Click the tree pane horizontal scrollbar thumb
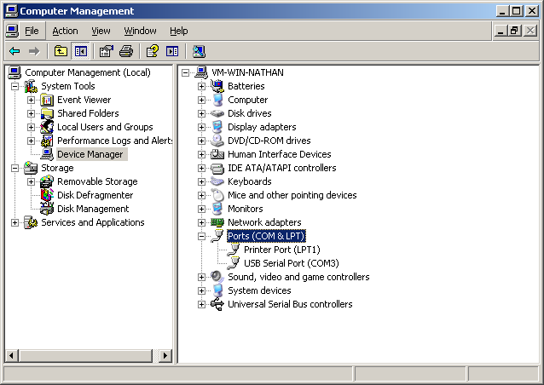Viewport: 544px width, 385px height. click(x=85, y=355)
